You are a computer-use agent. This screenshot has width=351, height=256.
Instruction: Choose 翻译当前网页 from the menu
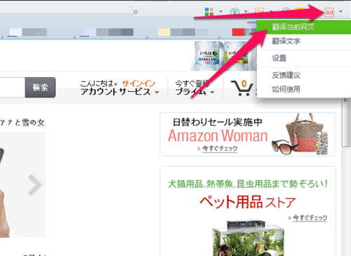(304, 27)
